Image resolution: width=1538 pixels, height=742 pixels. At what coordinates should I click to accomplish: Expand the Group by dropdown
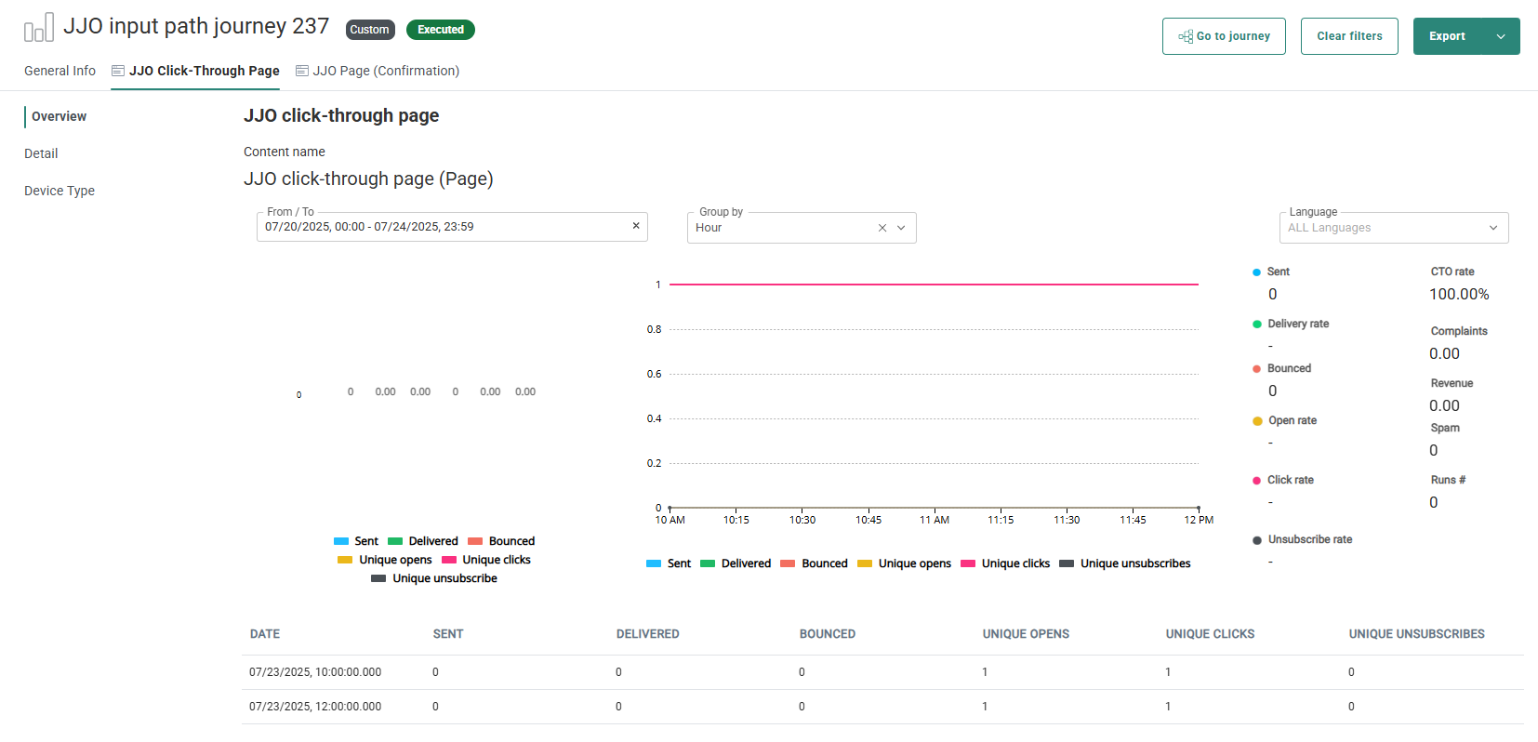pos(901,228)
